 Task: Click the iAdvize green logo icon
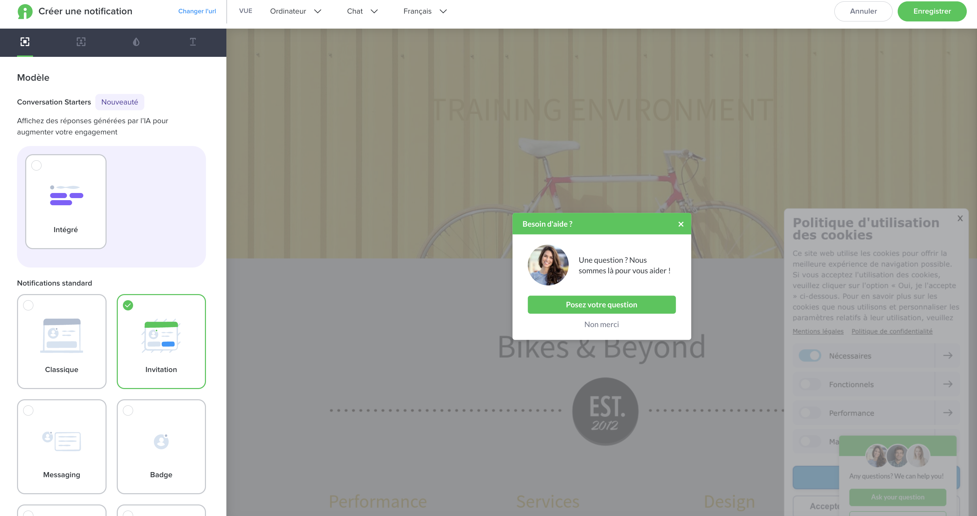click(25, 11)
